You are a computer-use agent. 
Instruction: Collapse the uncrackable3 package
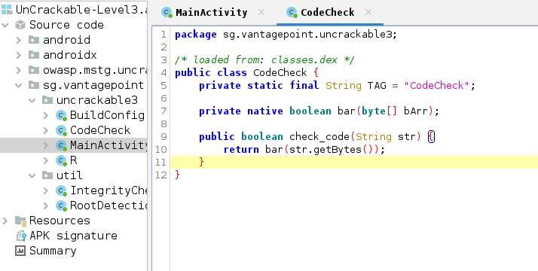click(x=32, y=100)
